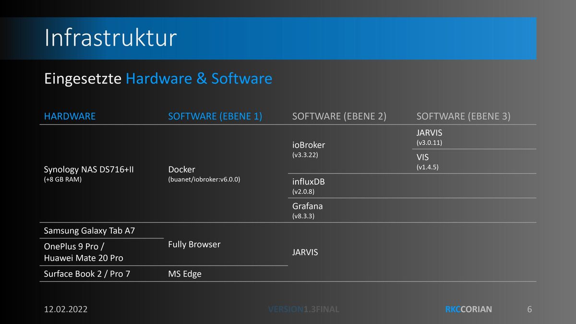Screen dimensions: 576x324
Task: Select the "Docker" table cell
Action: click(181, 169)
